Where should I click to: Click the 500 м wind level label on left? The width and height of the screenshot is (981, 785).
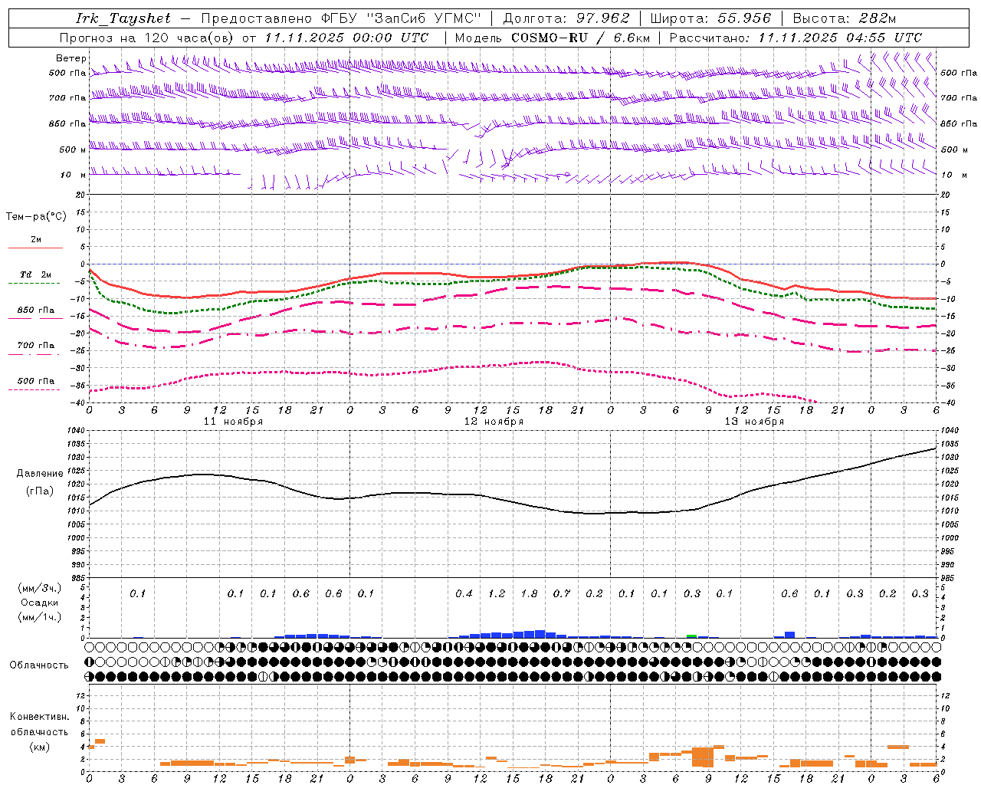tap(73, 149)
